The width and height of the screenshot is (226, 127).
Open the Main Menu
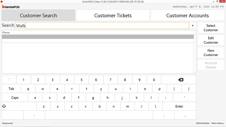(x=217, y=123)
